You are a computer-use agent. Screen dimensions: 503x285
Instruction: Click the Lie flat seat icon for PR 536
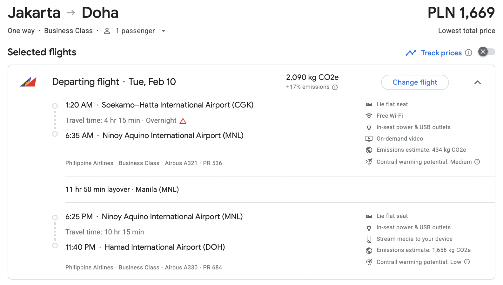pos(369,104)
